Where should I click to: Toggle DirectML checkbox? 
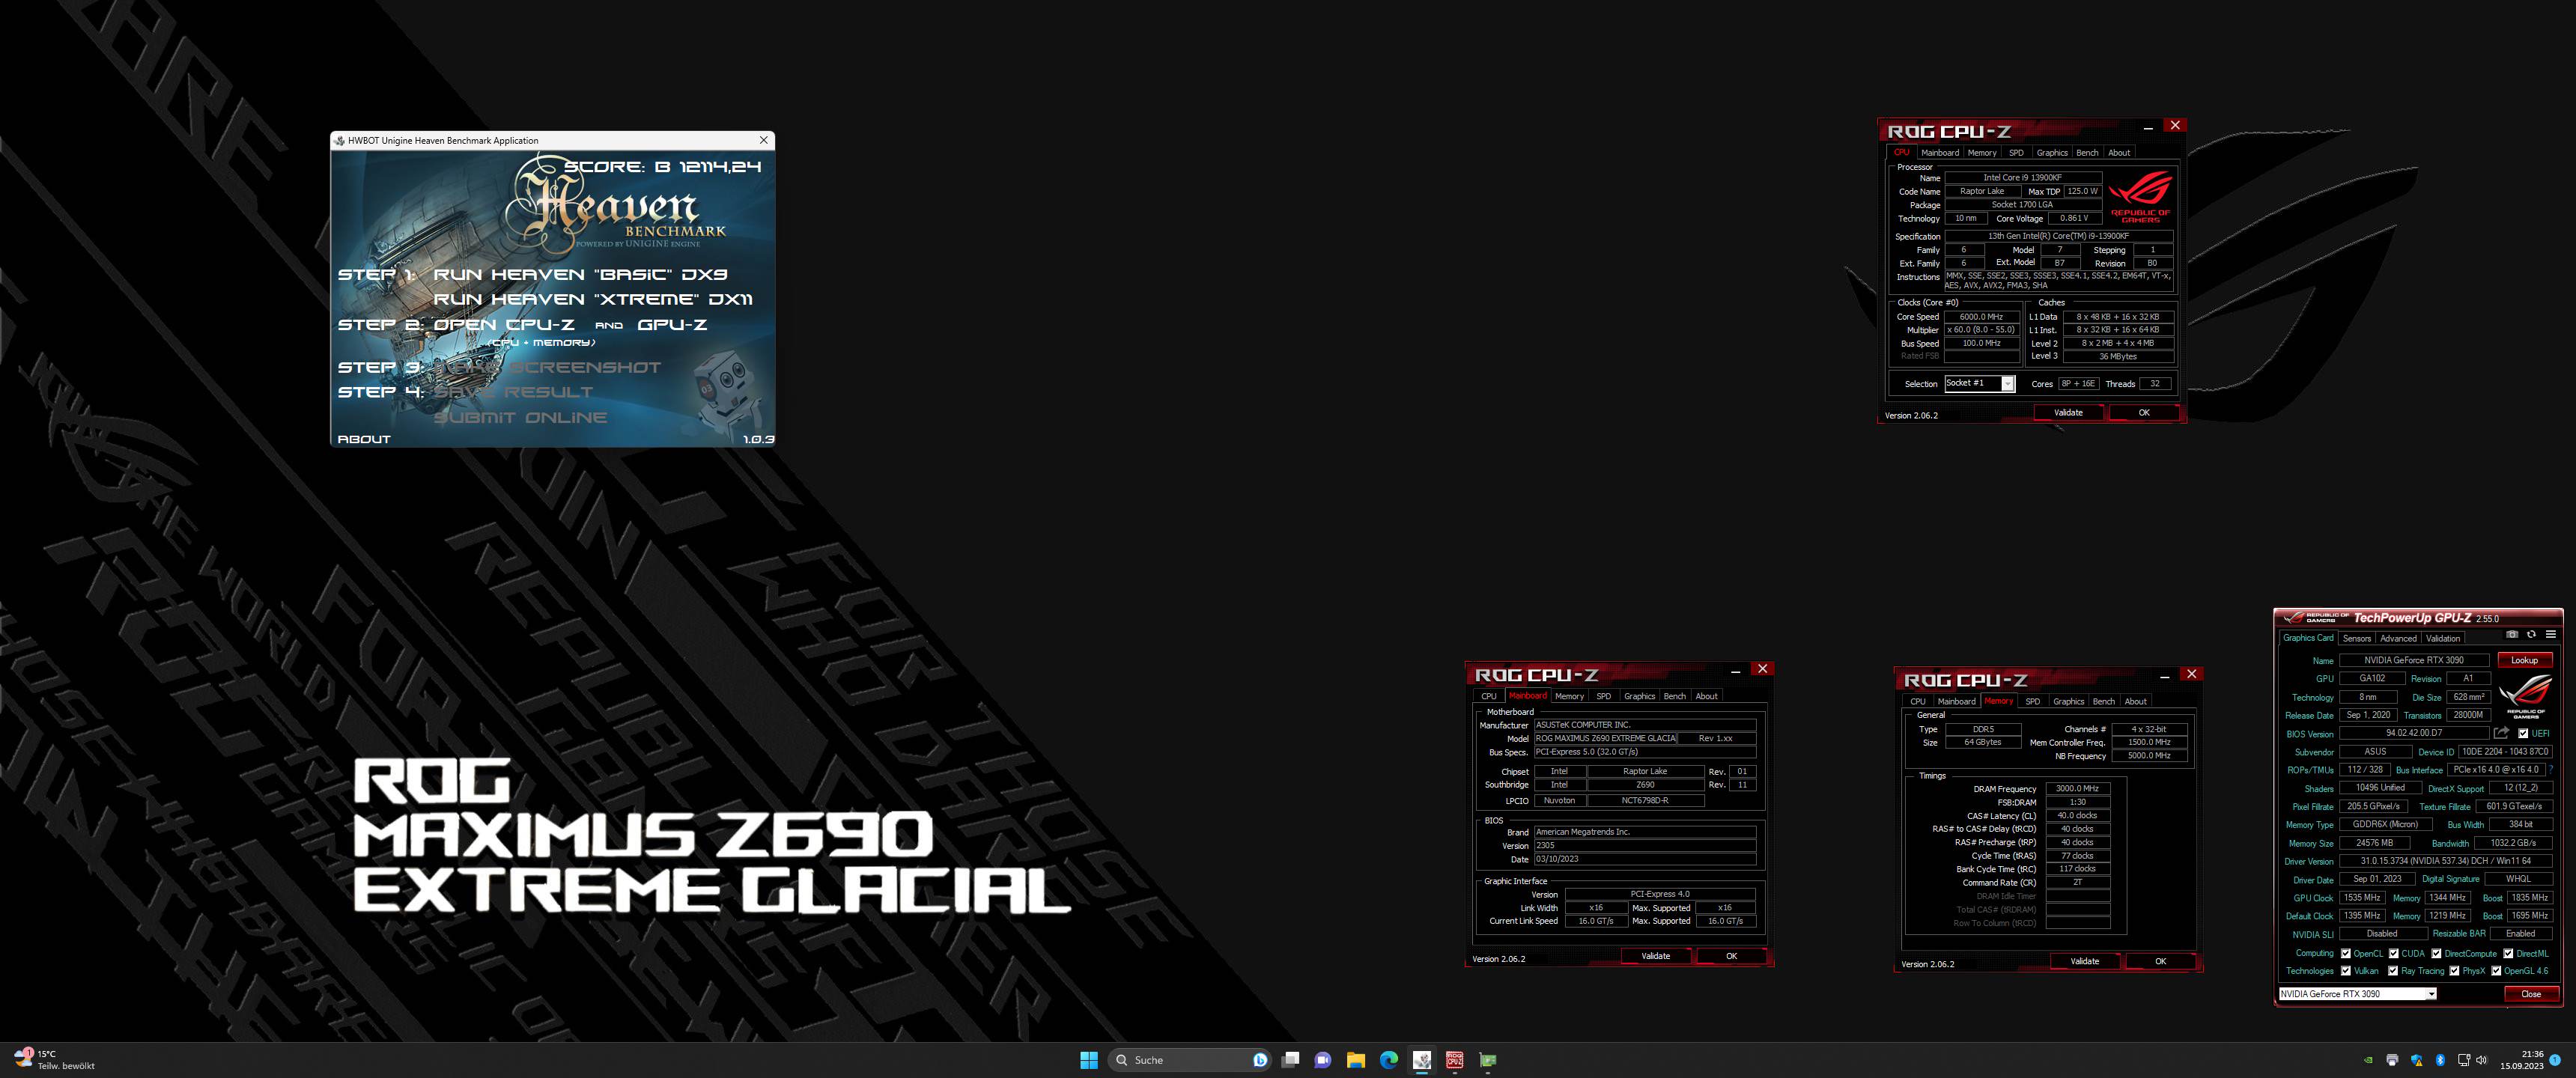pos(2508,953)
